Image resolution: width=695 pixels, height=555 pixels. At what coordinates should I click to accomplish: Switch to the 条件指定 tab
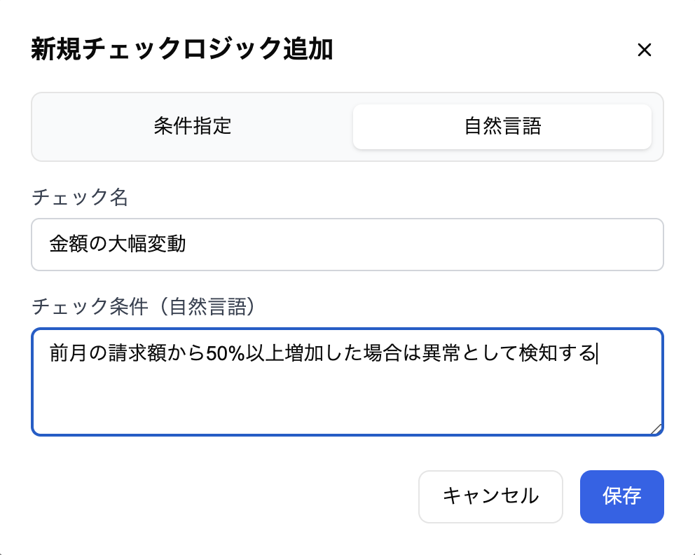(x=193, y=127)
